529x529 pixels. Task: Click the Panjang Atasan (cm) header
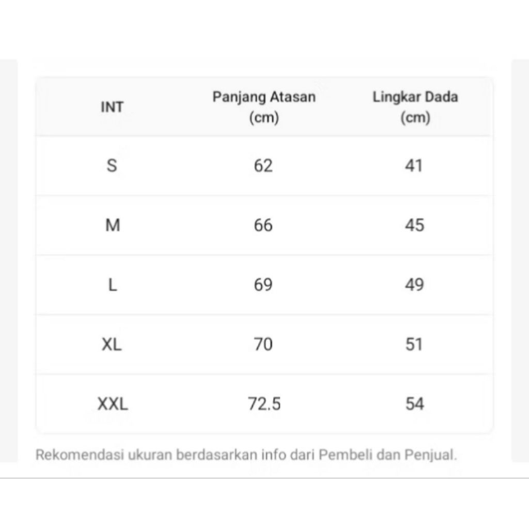(x=264, y=107)
